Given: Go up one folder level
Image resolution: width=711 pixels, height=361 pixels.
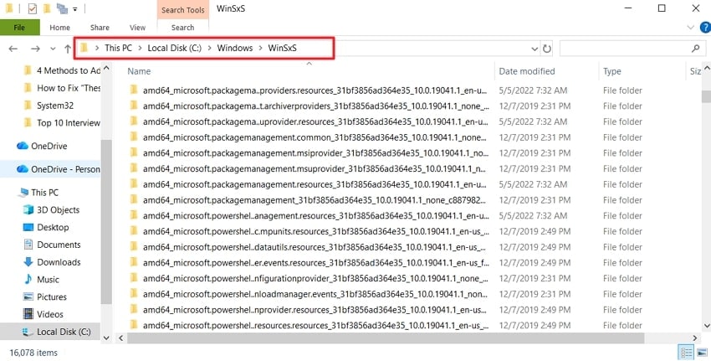Looking at the screenshot, I should pyautogui.click(x=68, y=48).
